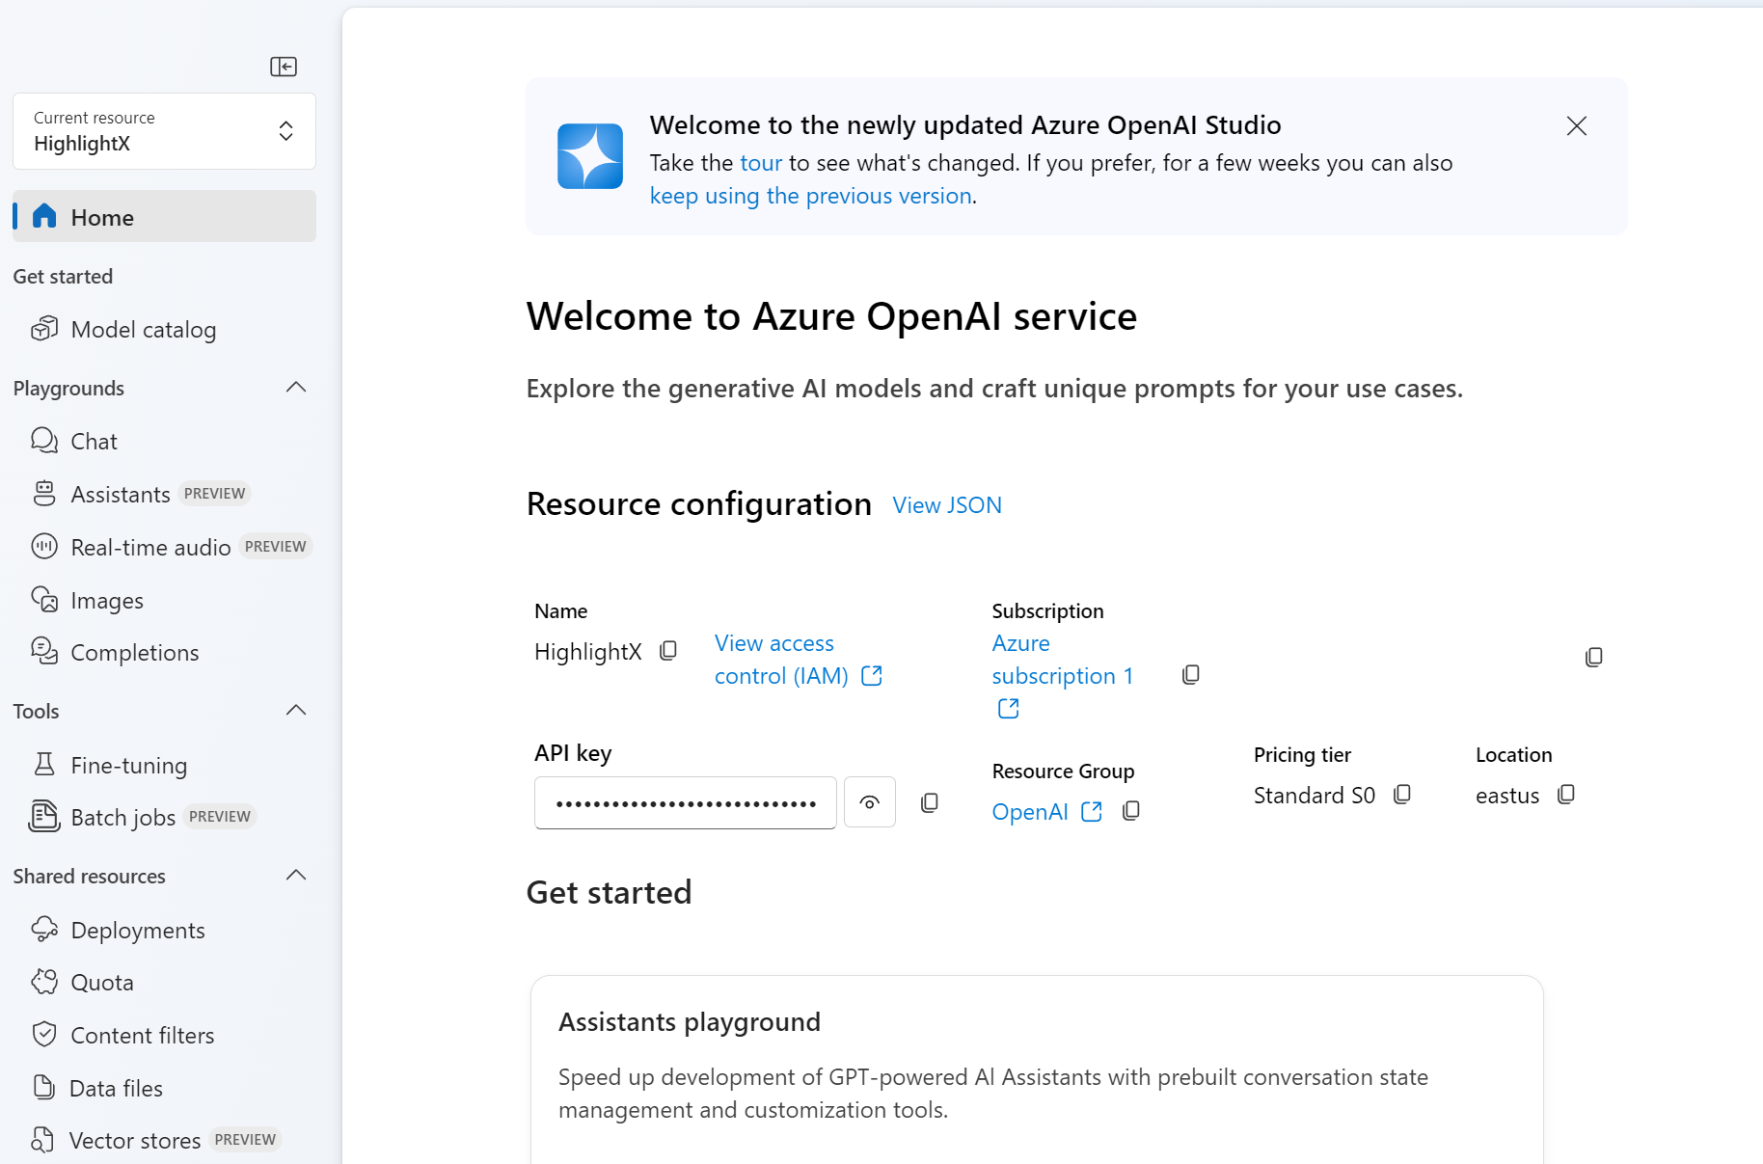Click keep using the previous version link
Screen dimensions: 1763x1164
tap(811, 196)
